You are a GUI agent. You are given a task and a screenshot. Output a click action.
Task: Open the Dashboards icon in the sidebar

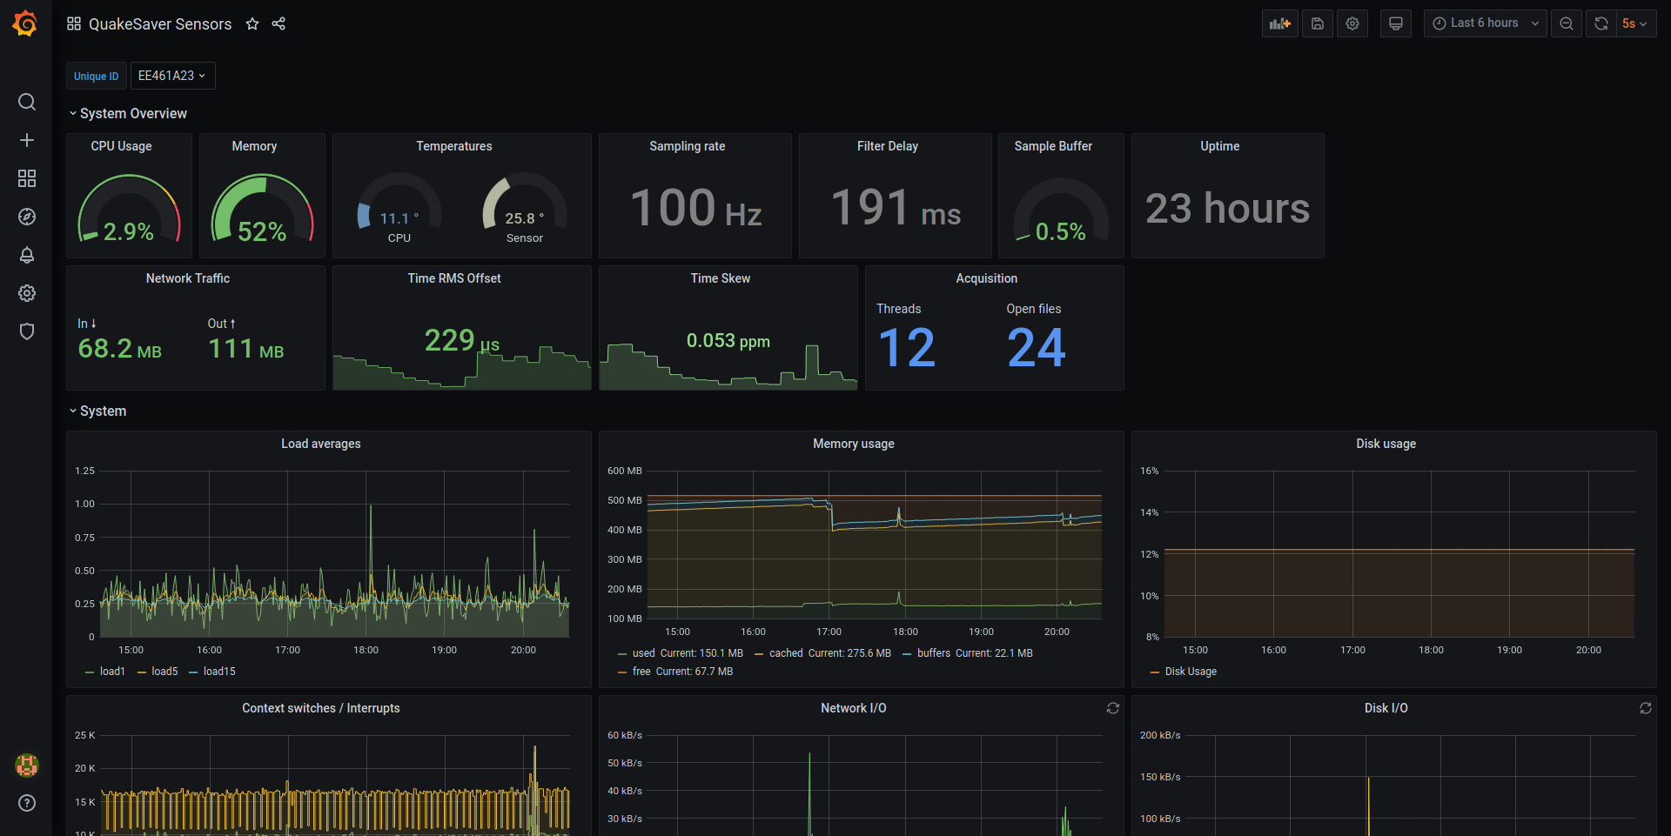click(x=26, y=178)
